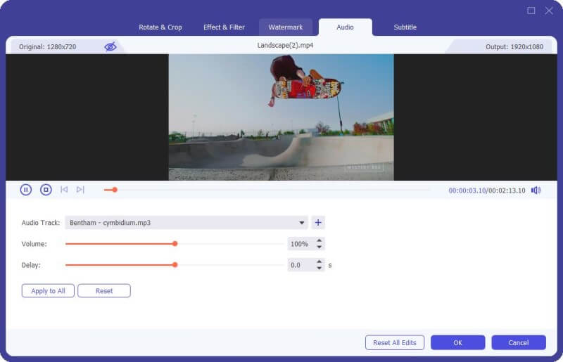This screenshot has height=362, width=563.
Task: Open the Effect & Filter tab
Action: [224, 27]
